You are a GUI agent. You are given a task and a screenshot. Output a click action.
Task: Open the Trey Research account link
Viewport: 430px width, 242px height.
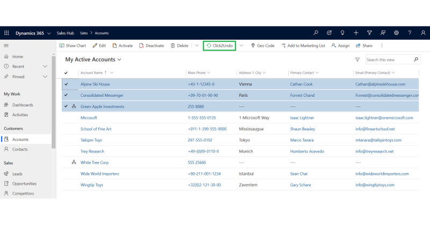pyautogui.click(x=92, y=151)
